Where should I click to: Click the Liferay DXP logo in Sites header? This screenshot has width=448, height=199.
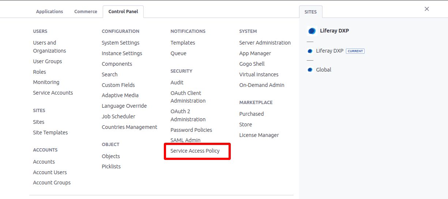pyautogui.click(x=312, y=31)
